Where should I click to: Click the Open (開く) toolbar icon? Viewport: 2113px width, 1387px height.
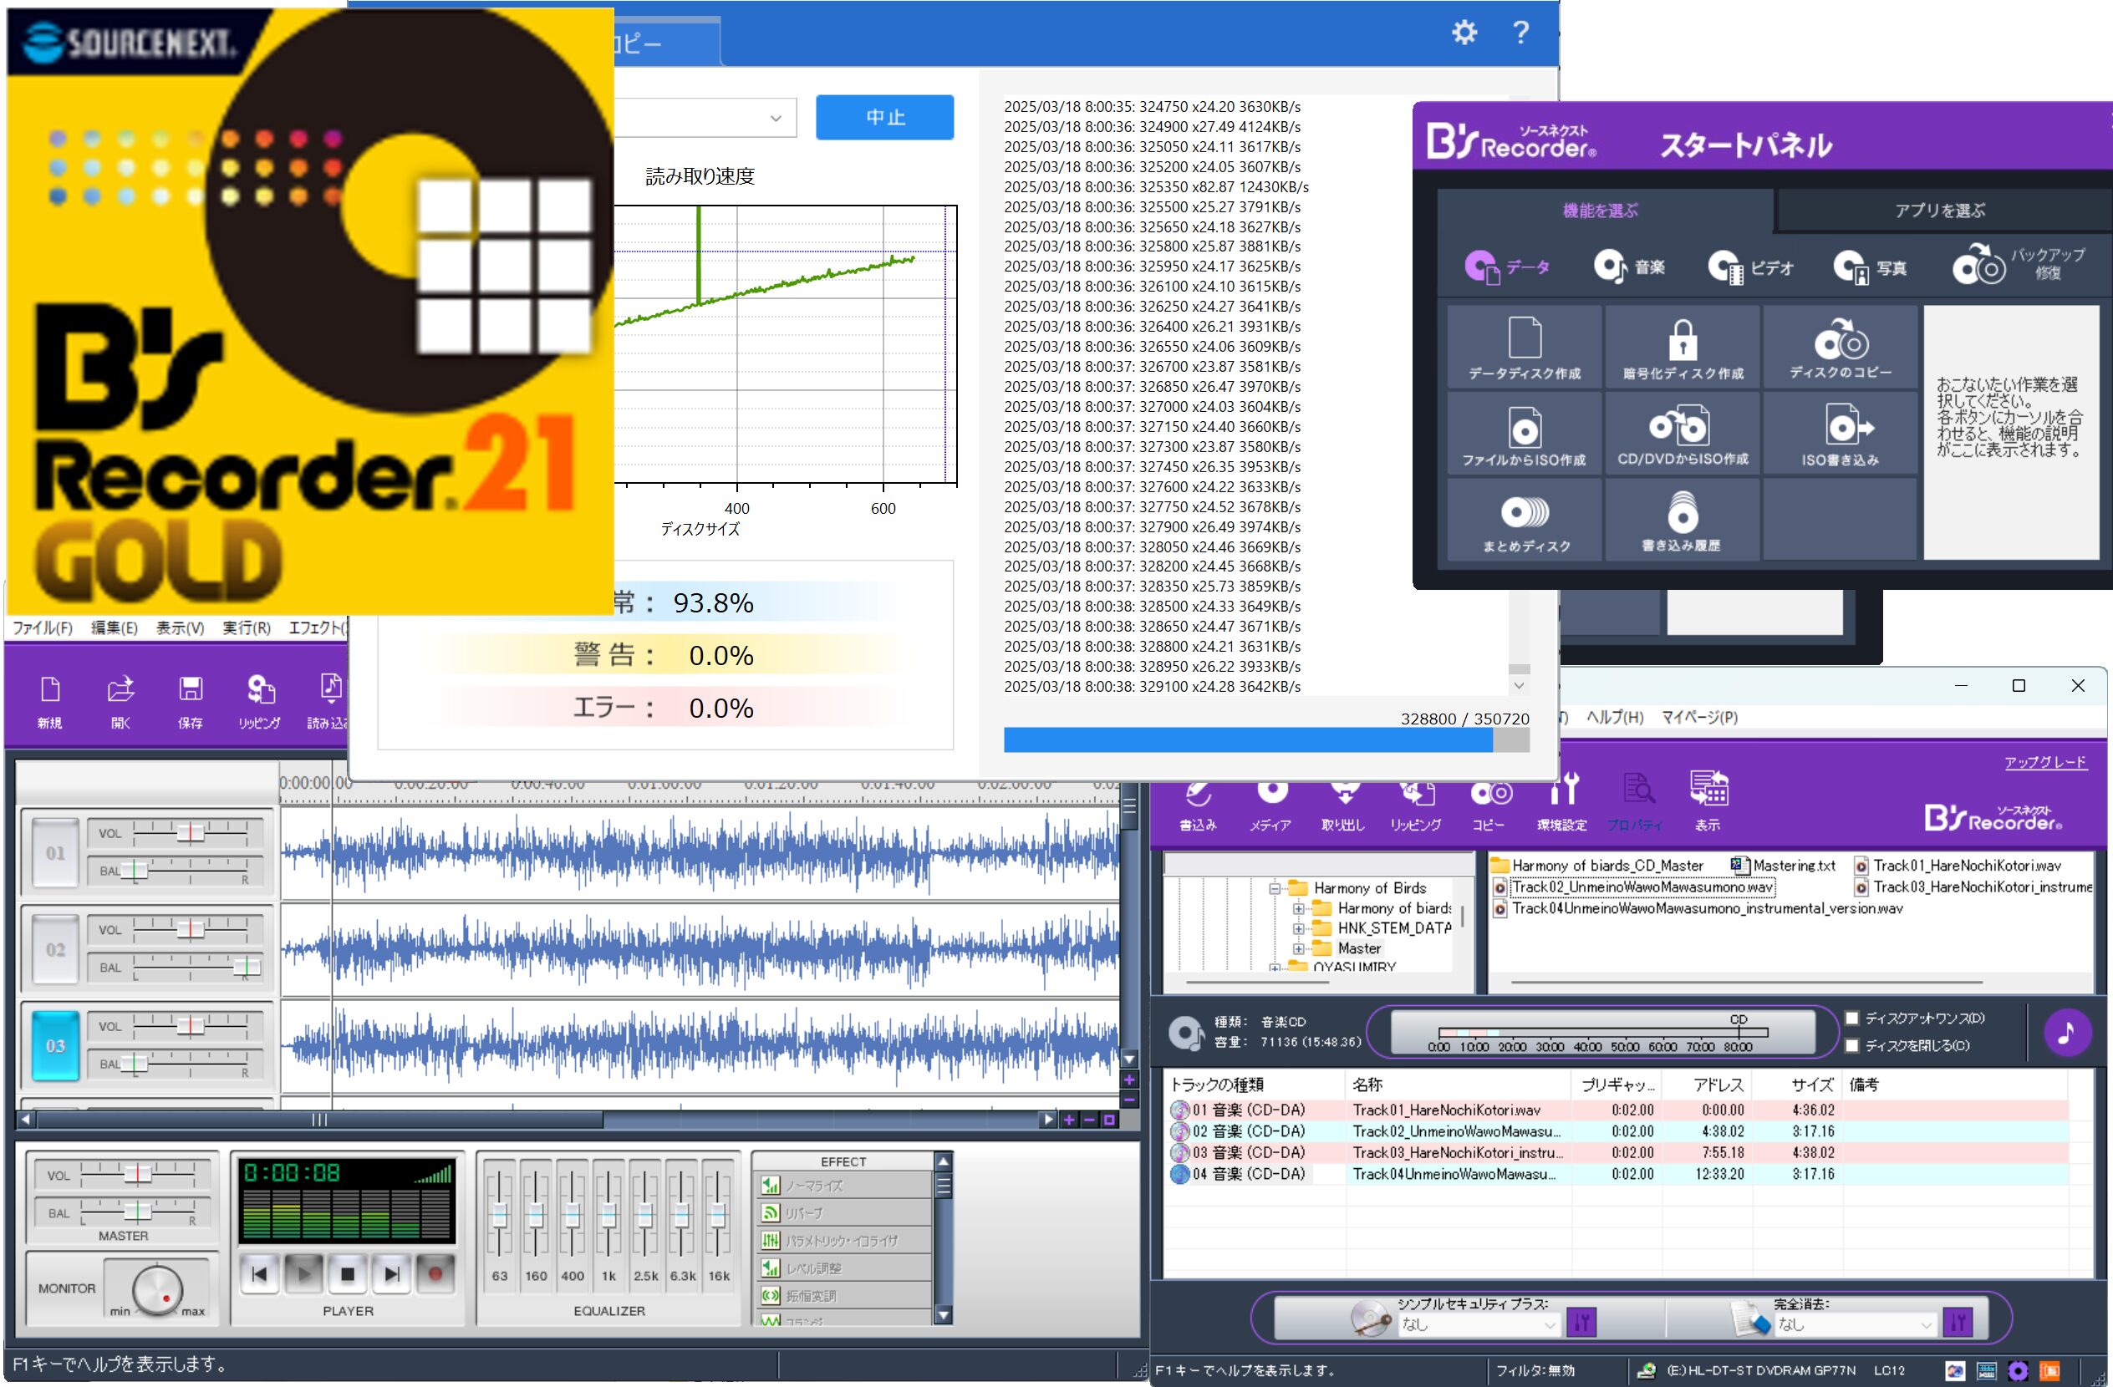120,701
